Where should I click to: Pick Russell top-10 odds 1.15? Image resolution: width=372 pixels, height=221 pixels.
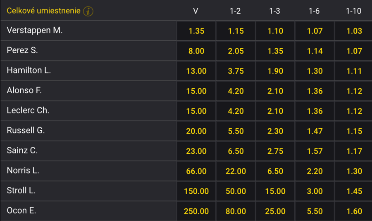[x=354, y=131]
